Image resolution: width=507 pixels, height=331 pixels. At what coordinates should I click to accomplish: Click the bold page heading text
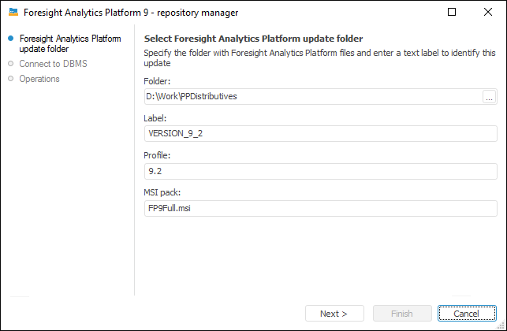[259, 38]
